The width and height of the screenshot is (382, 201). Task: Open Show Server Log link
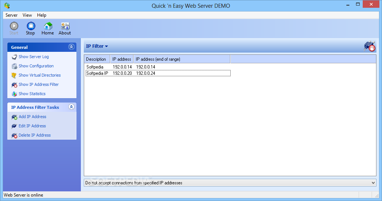tap(34, 57)
